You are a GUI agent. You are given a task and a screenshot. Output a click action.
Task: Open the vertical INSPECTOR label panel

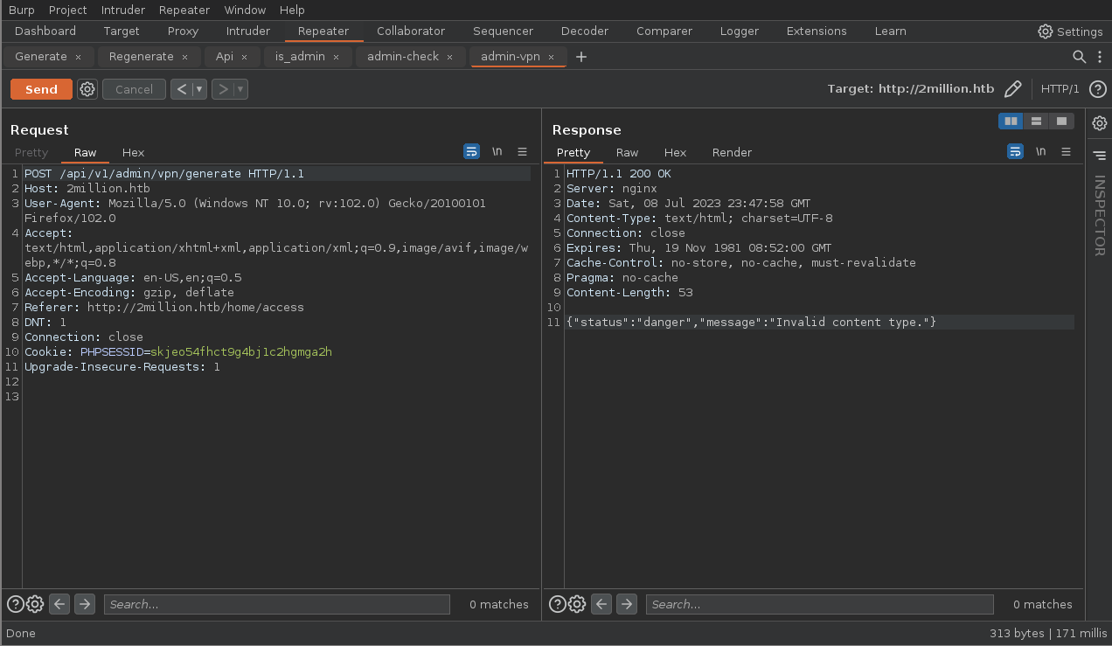pos(1100,216)
